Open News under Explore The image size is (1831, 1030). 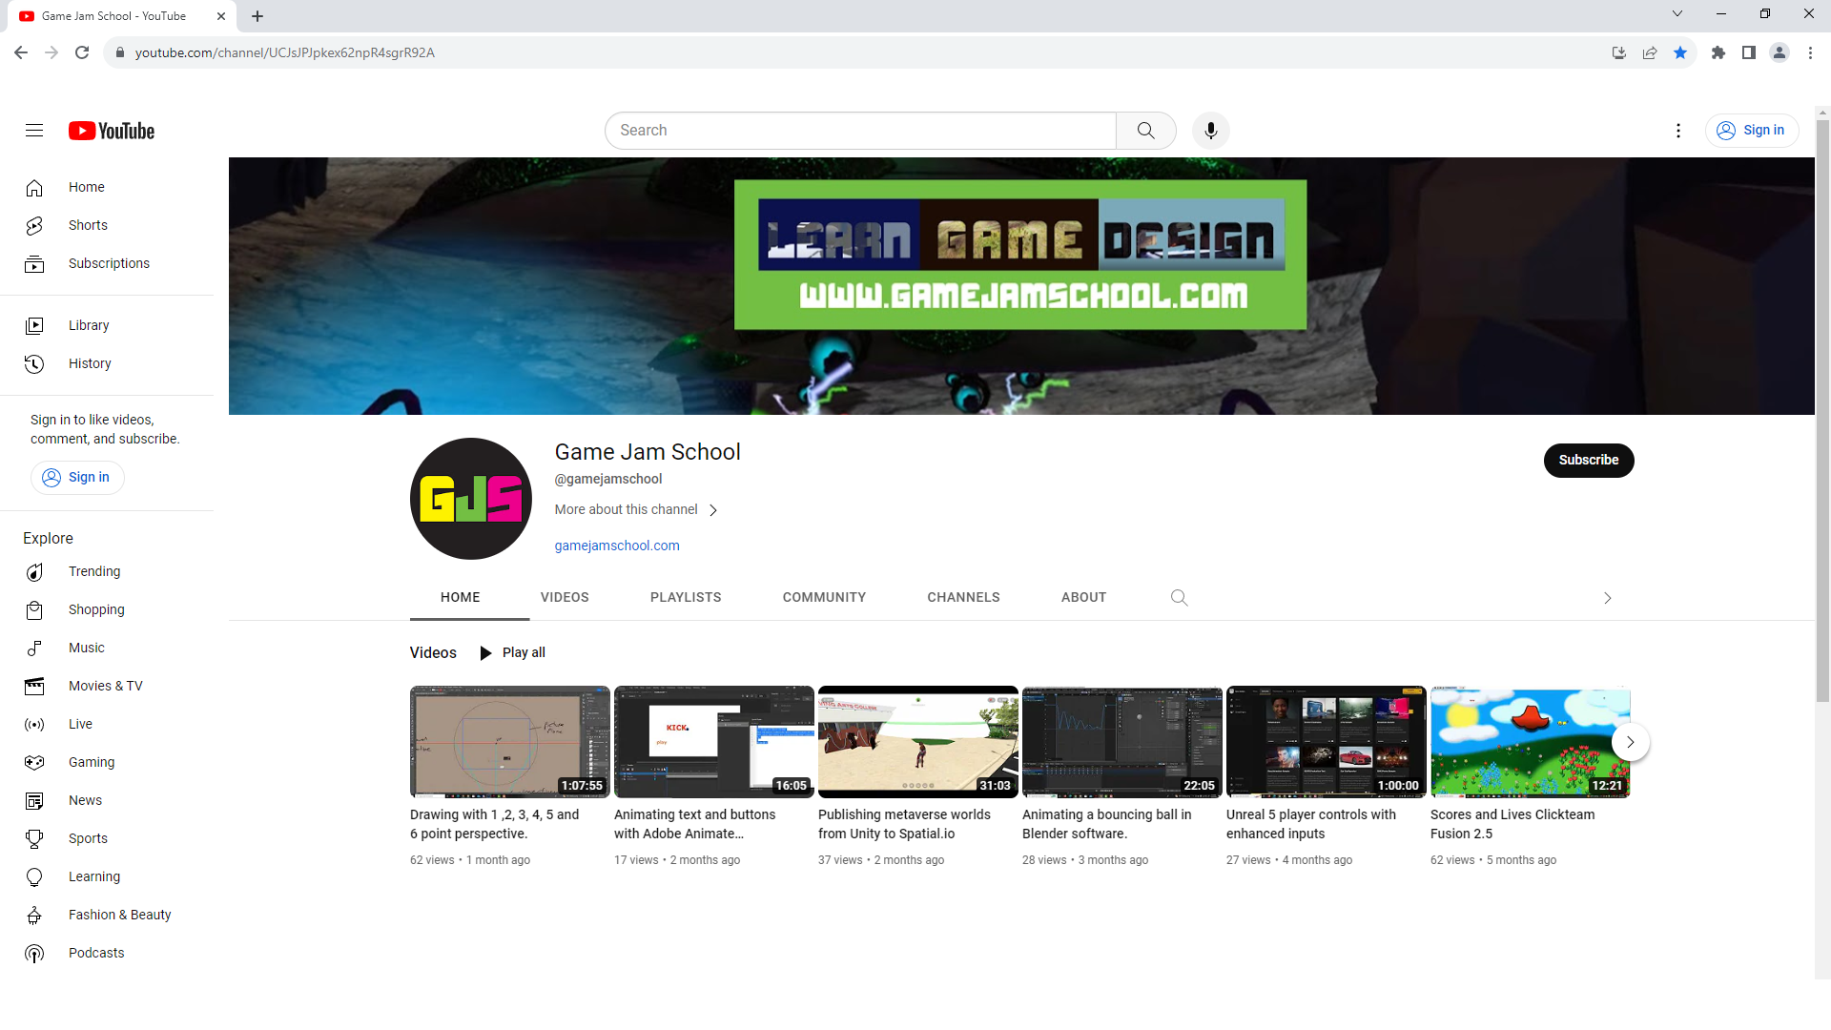107,801
